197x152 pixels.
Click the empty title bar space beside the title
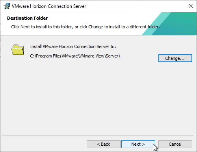[x=137, y=6]
